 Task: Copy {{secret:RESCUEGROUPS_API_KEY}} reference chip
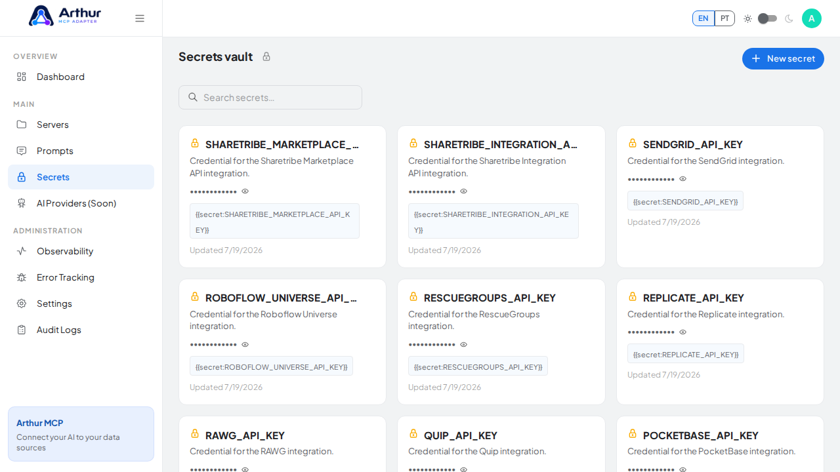(478, 366)
